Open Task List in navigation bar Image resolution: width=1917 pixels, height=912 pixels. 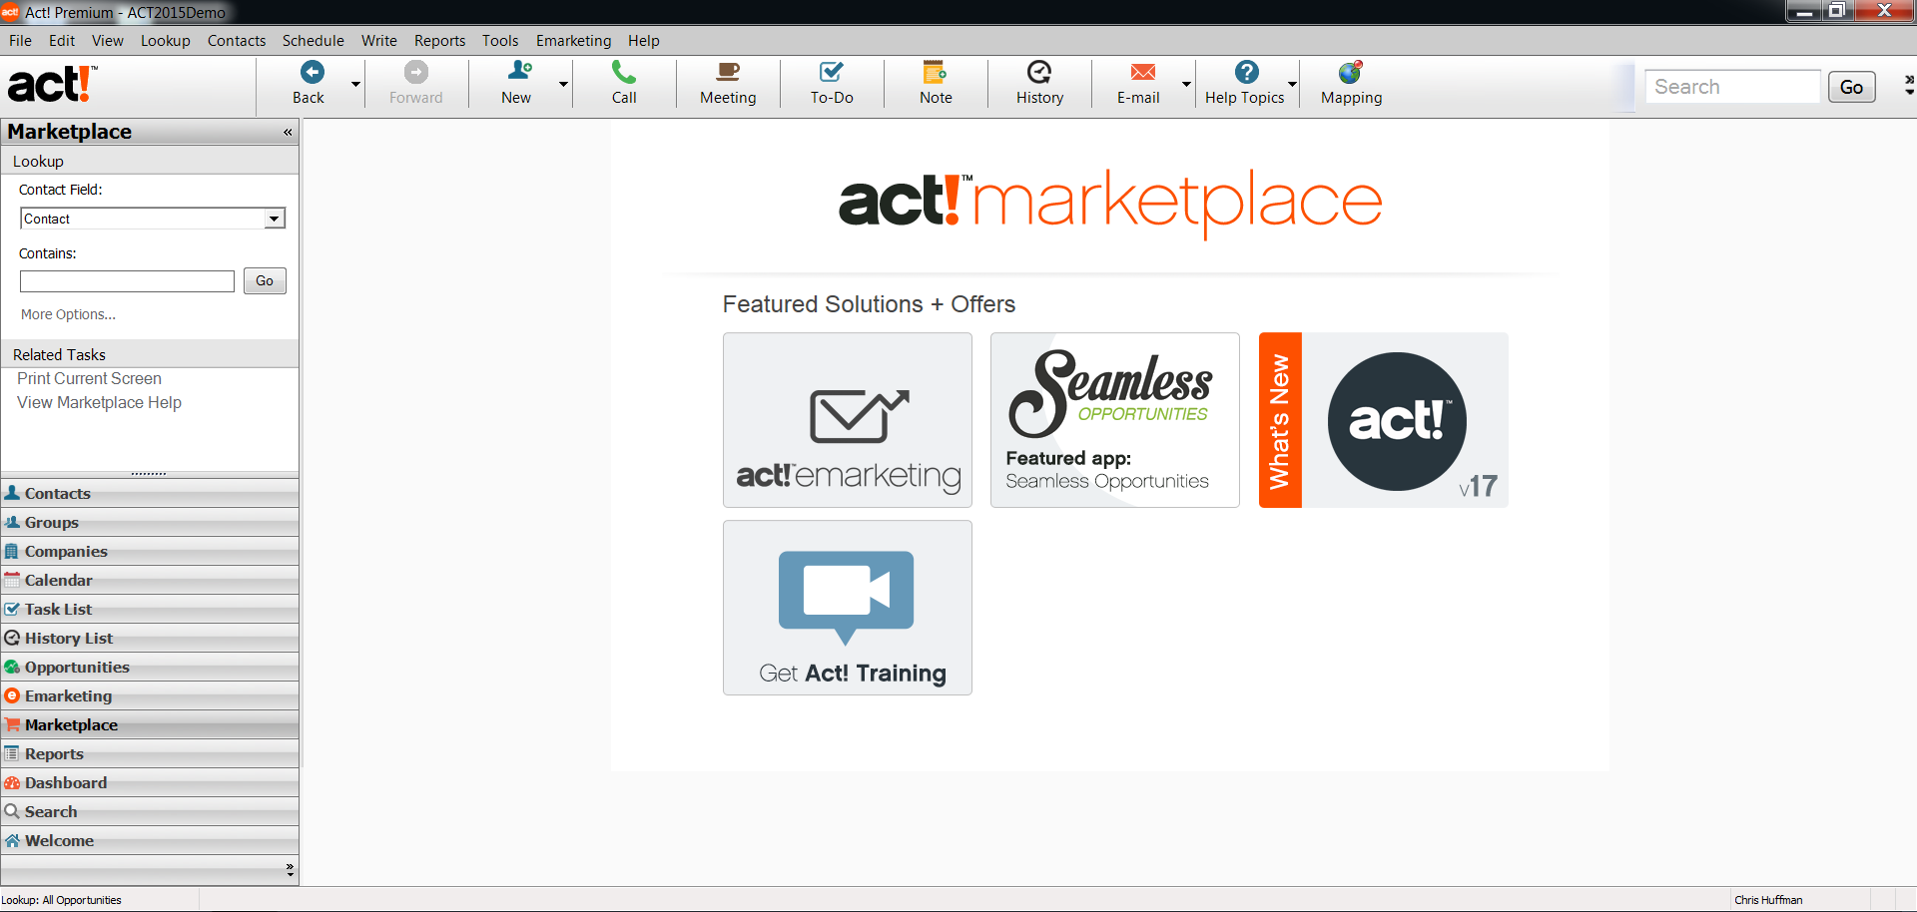click(150, 609)
